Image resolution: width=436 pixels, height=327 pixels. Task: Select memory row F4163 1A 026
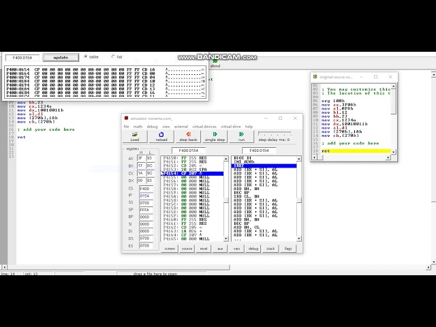[192, 231]
